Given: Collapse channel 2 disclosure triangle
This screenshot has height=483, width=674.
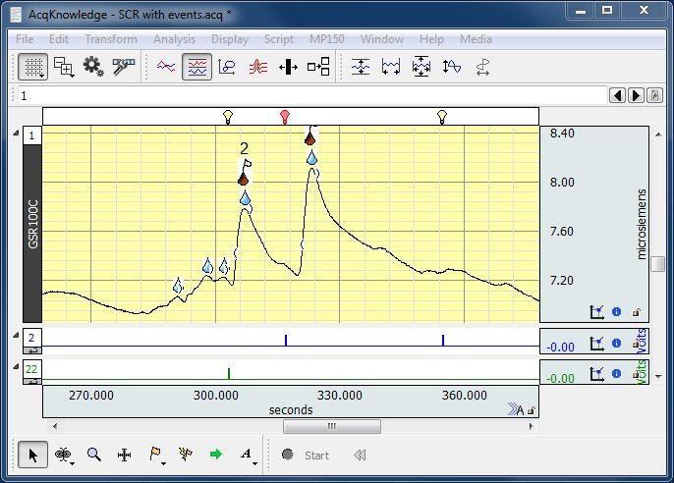Looking at the screenshot, I should pos(16,336).
